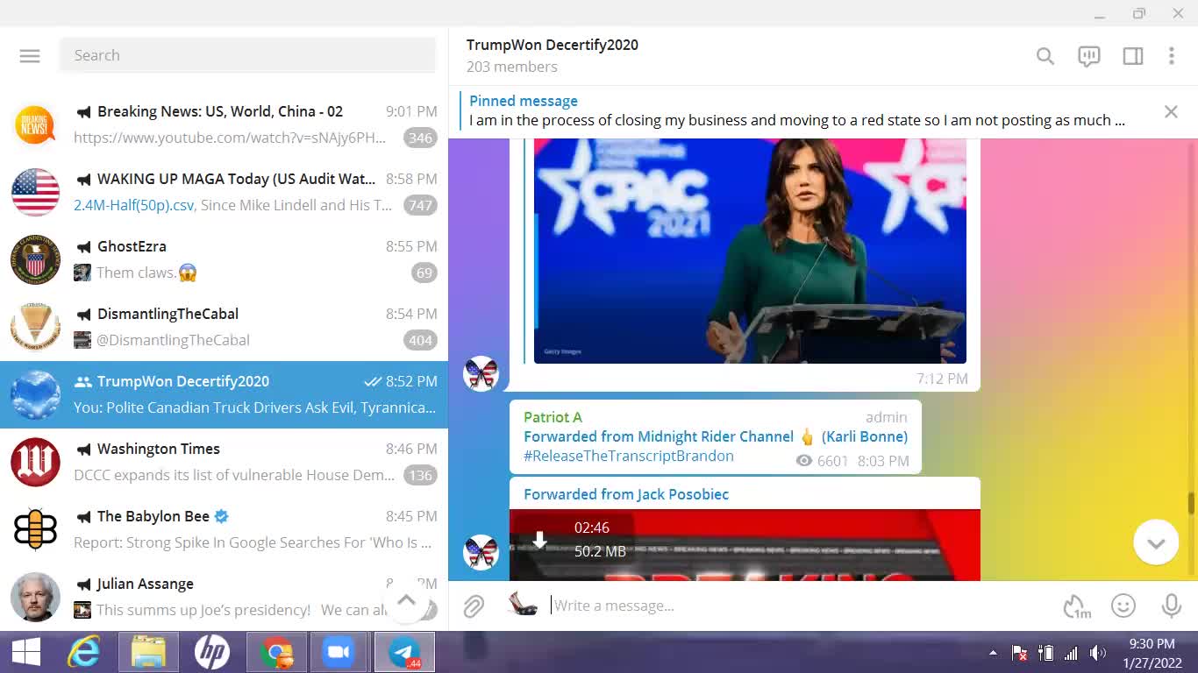This screenshot has height=673, width=1198.
Task: Click the #ReleaseTheTranscriptBrandon hashtag
Action: click(x=629, y=456)
